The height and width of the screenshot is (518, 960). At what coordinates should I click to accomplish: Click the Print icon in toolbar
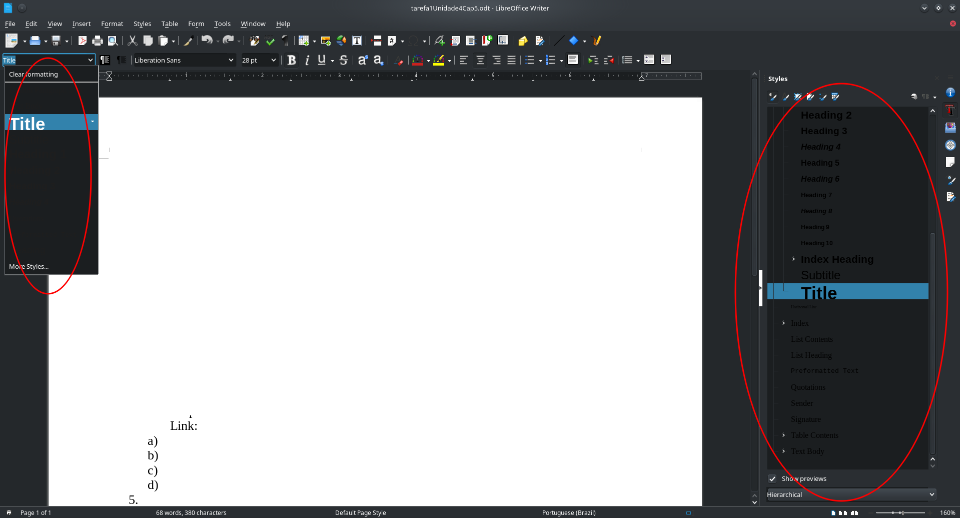tap(98, 41)
